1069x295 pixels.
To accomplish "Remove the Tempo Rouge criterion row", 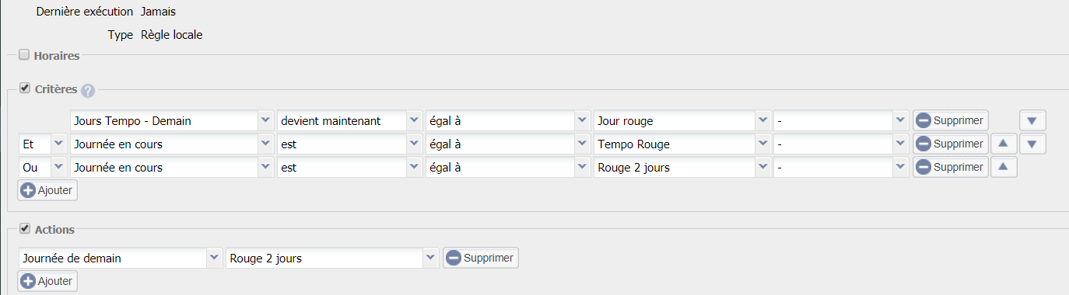I will tap(950, 144).
